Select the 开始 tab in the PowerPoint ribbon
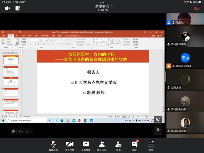The image size is (204, 153). (11, 36)
